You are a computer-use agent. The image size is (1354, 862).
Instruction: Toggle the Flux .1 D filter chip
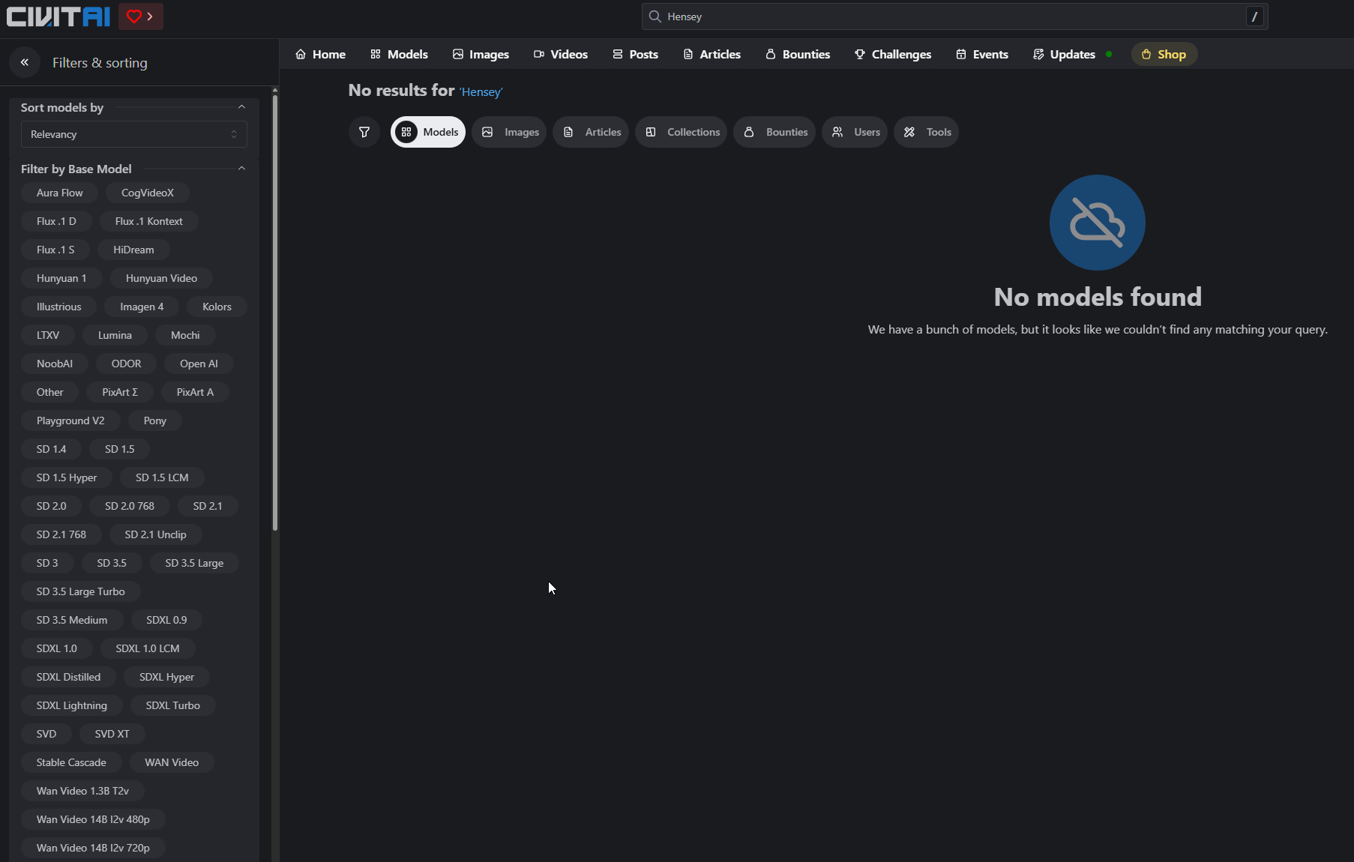[56, 221]
